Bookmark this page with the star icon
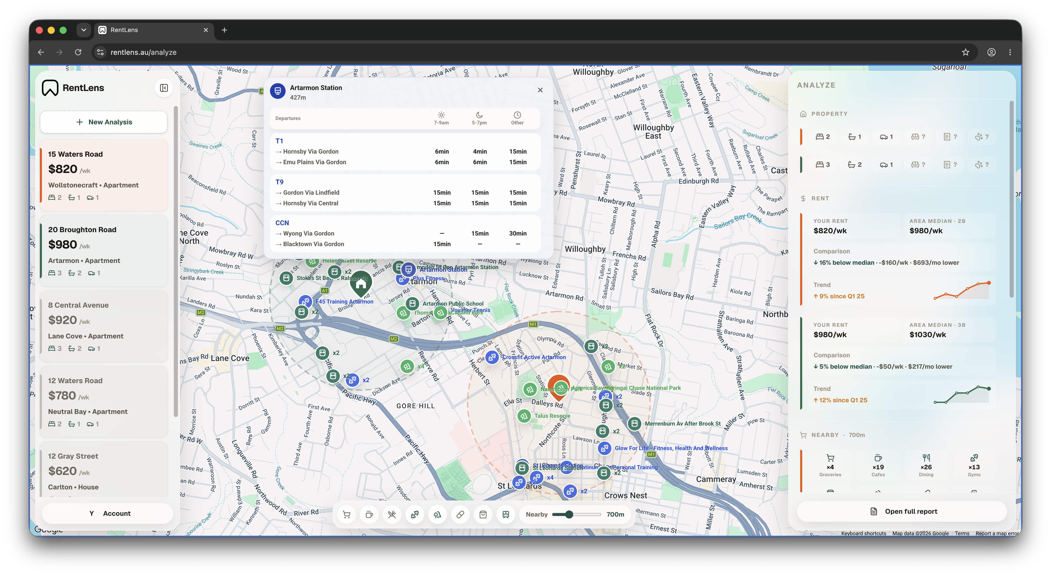1051x575 pixels. pos(965,52)
